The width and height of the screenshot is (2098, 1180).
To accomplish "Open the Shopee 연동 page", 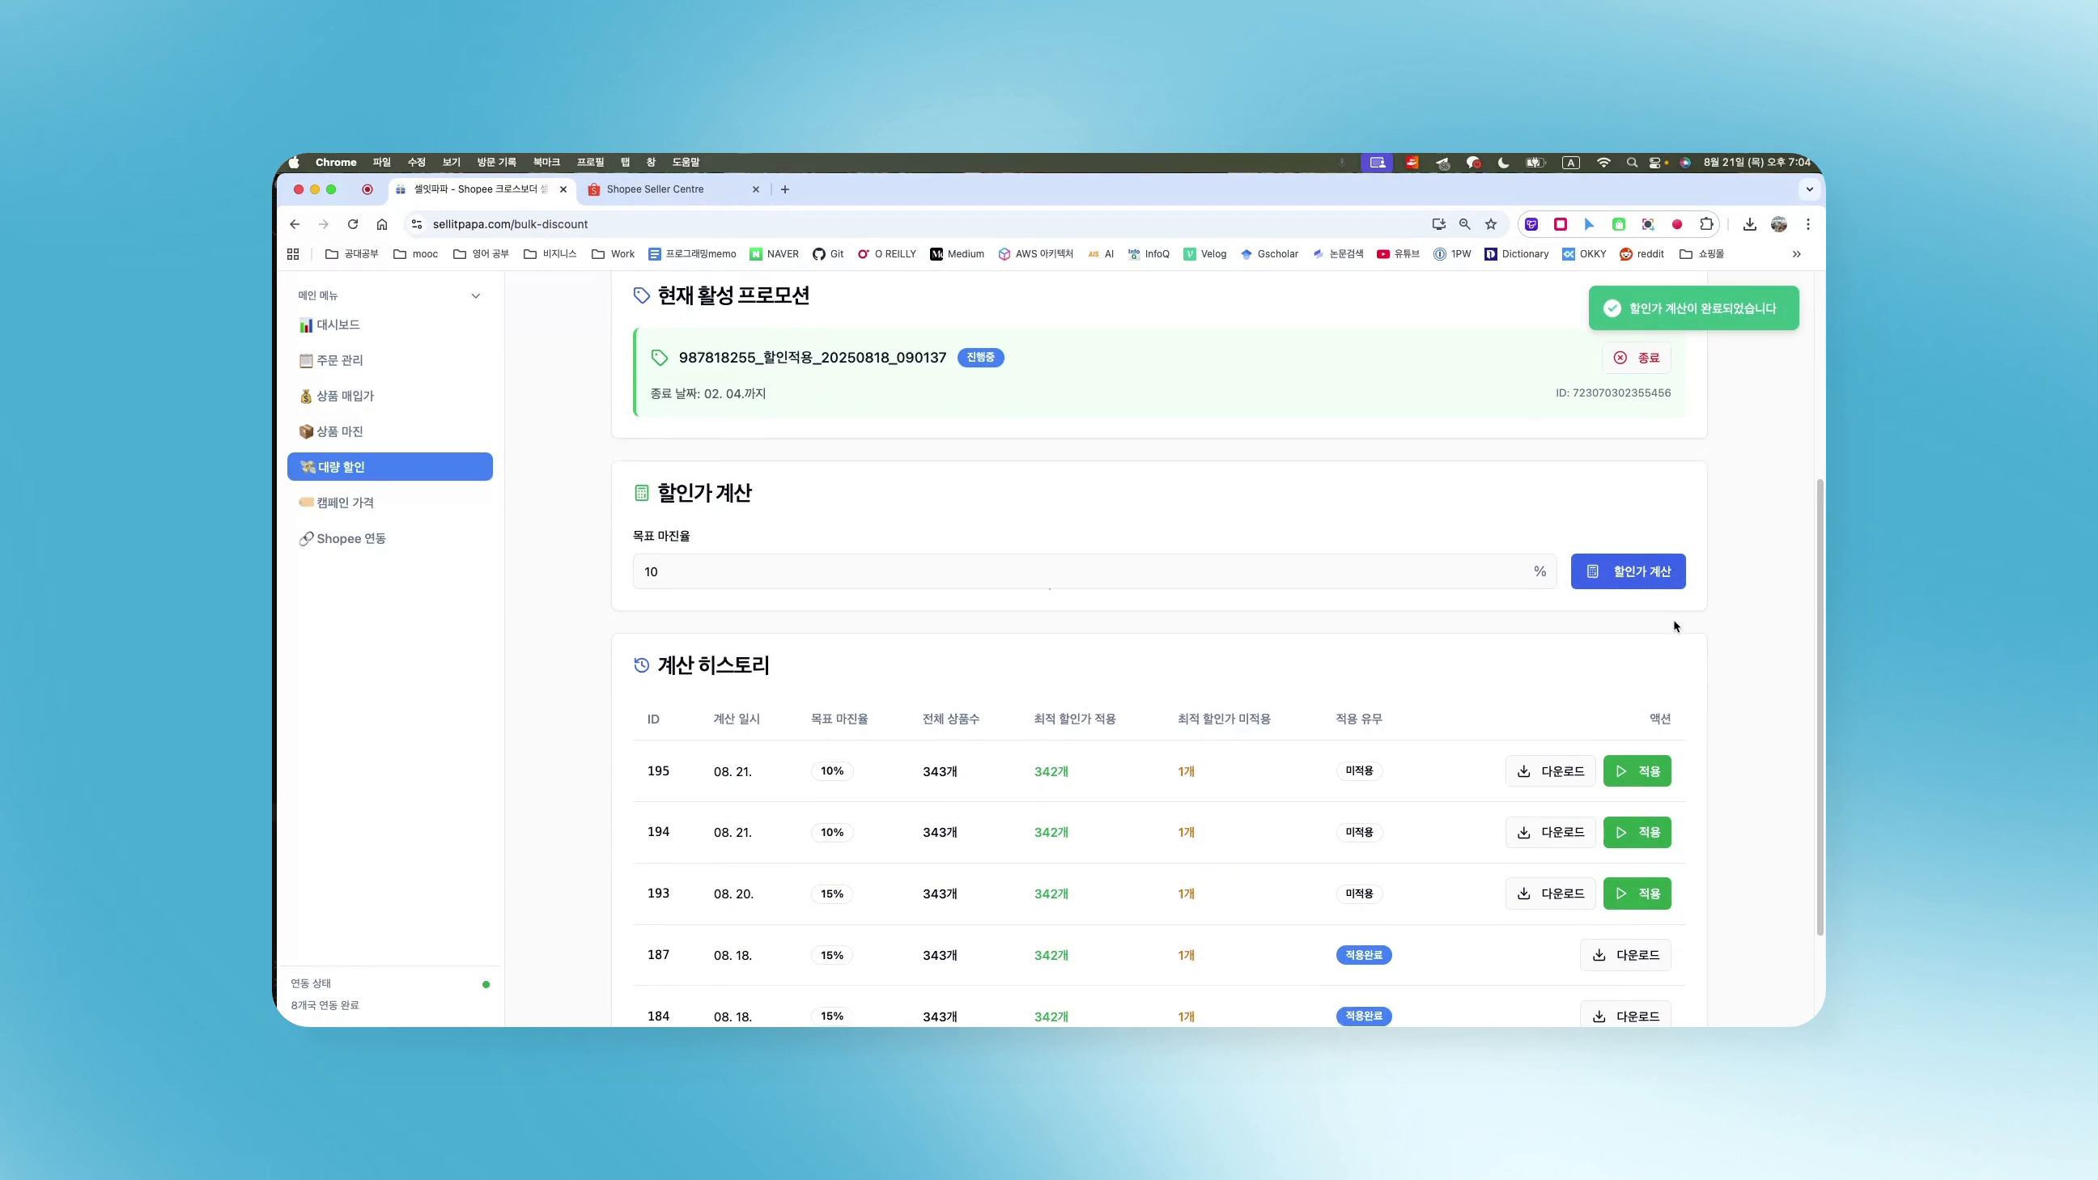I will tap(351, 538).
